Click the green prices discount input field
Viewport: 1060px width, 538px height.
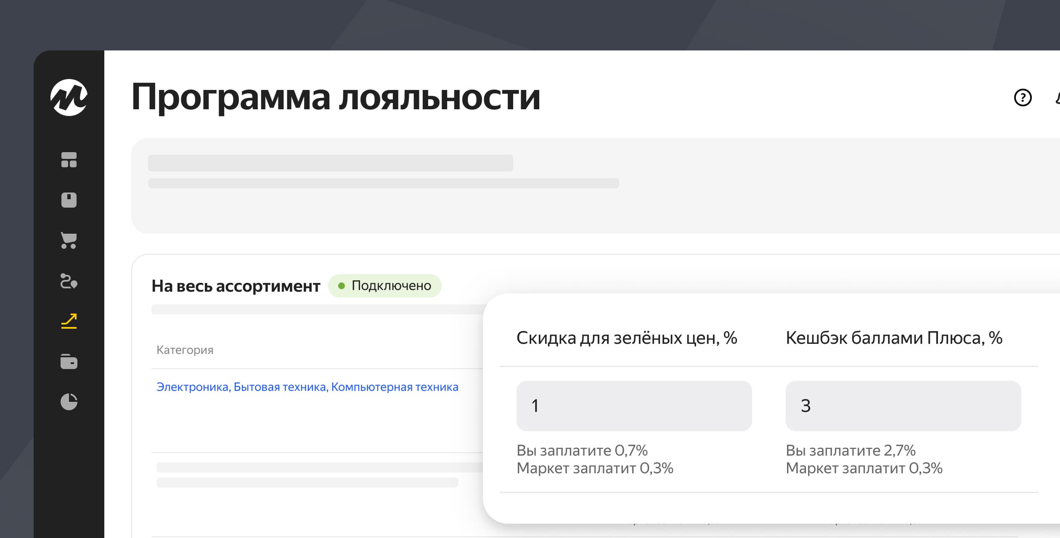click(634, 406)
